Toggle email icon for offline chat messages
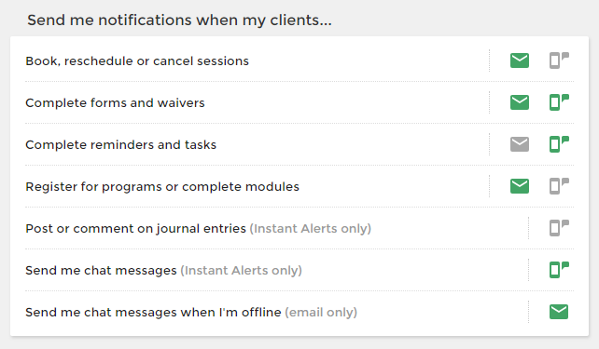Viewport: 599px width, 349px height. point(559,312)
